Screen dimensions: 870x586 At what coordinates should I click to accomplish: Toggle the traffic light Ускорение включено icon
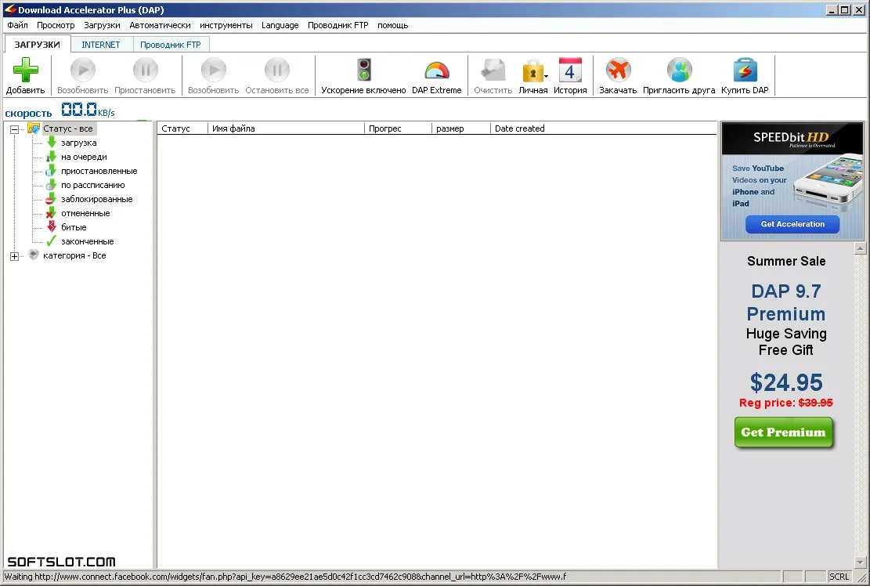[364, 70]
